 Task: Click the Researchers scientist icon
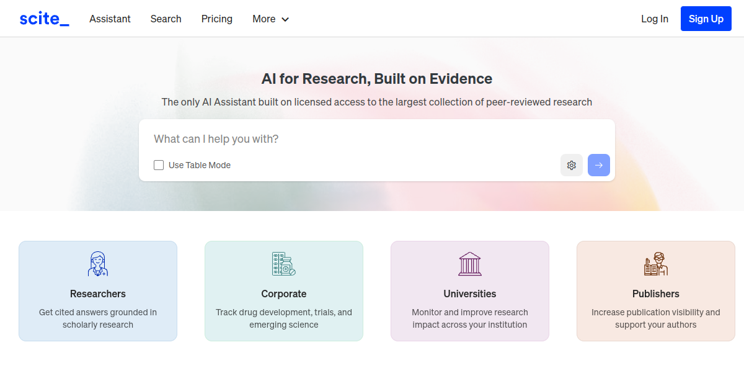(98, 264)
